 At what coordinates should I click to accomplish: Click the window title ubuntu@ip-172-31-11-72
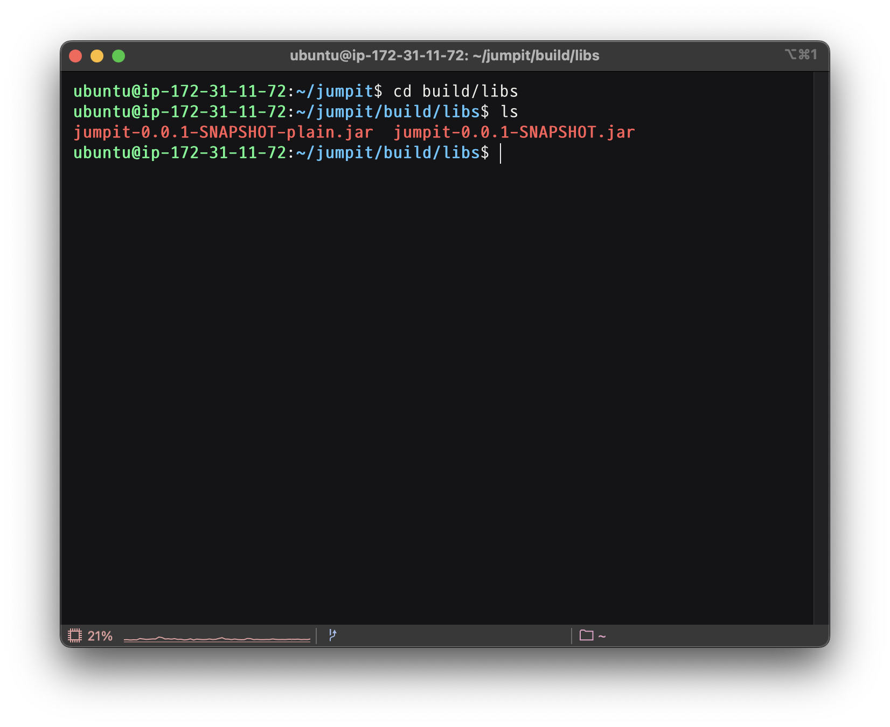(x=444, y=55)
